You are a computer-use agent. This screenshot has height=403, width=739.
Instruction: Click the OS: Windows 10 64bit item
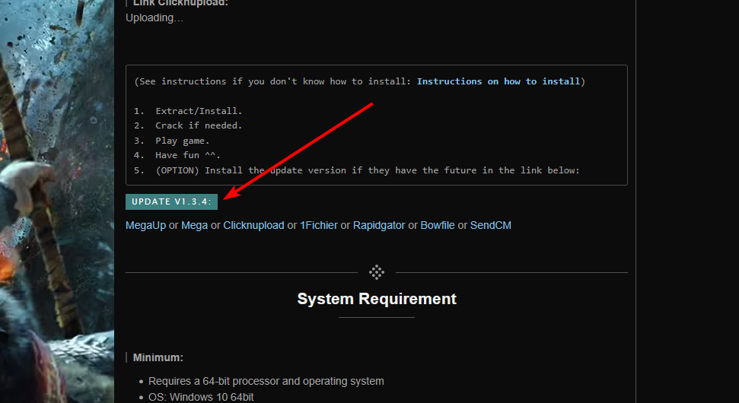[202, 397]
